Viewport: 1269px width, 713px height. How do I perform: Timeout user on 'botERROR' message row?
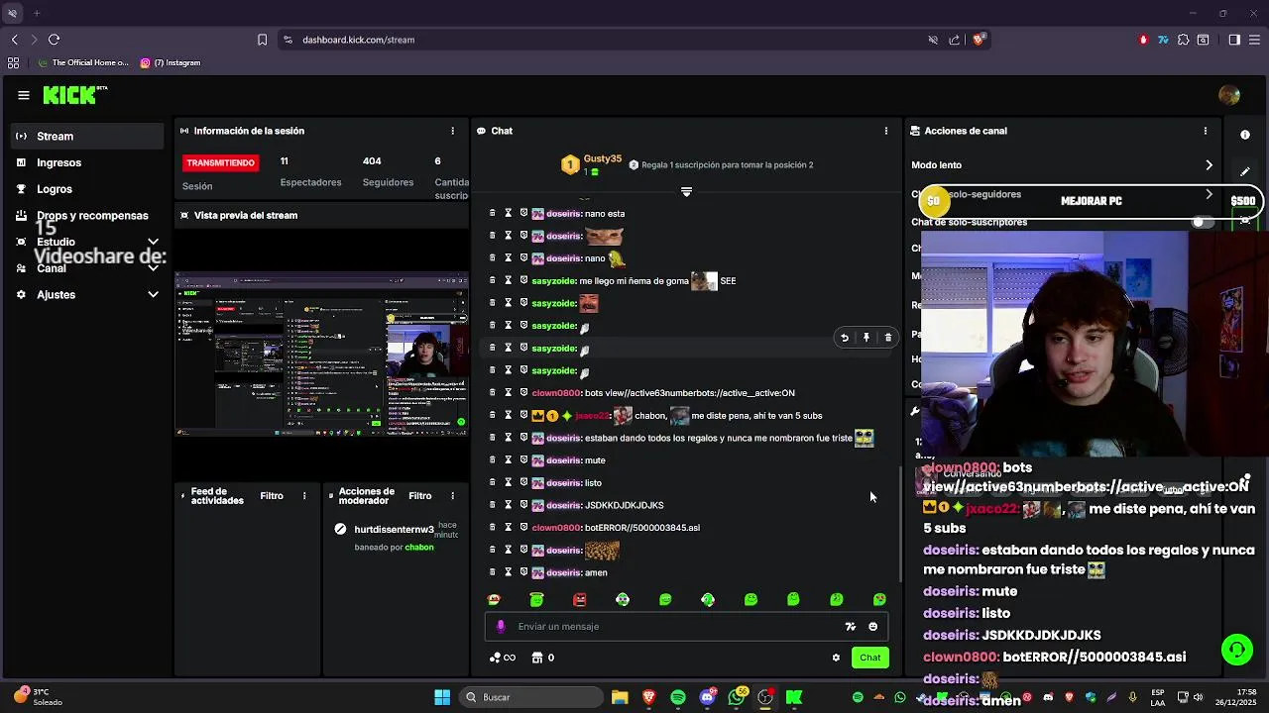tap(509, 527)
